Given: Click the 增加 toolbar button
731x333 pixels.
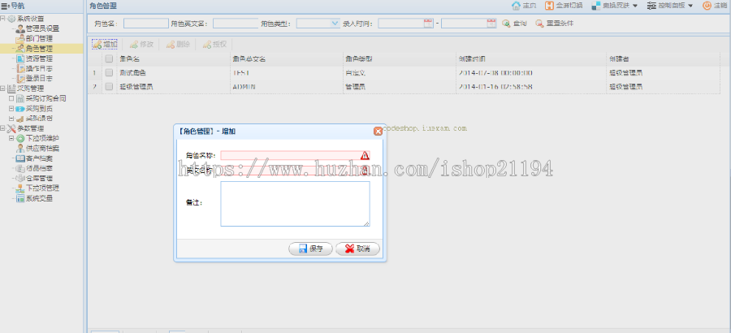Looking at the screenshot, I should click(x=105, y=45).
